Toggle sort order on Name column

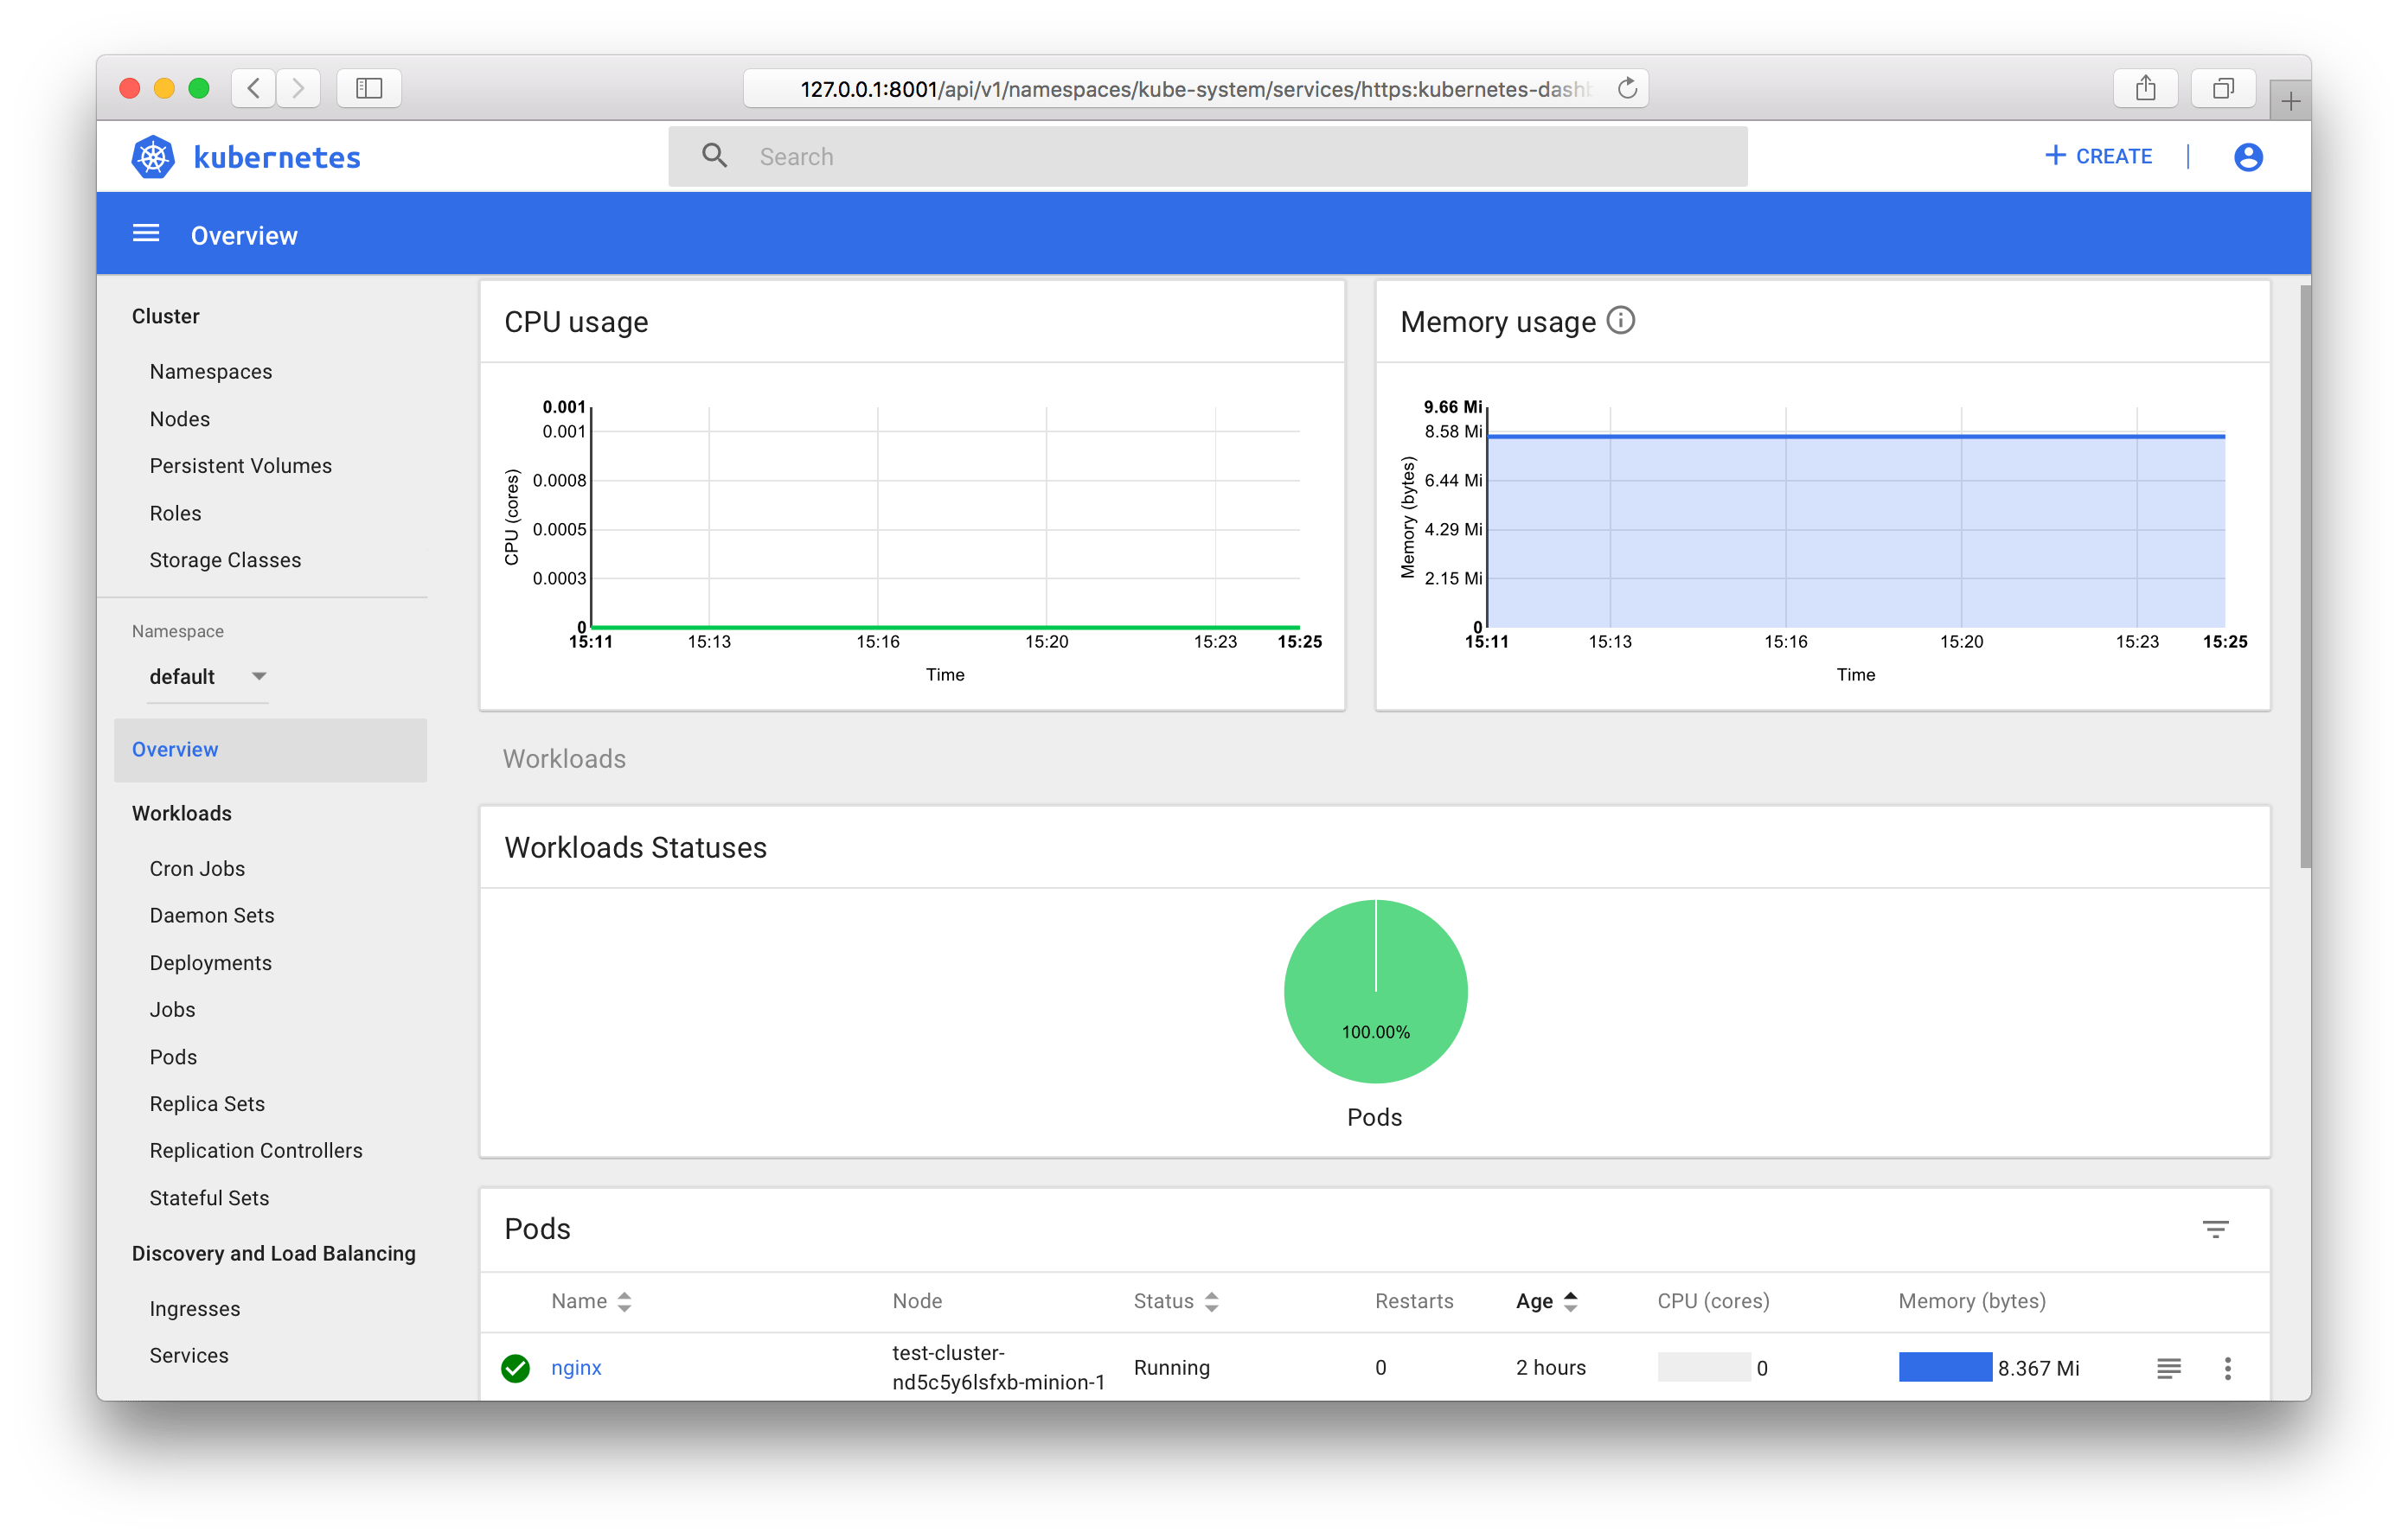tap(624, 1301)
